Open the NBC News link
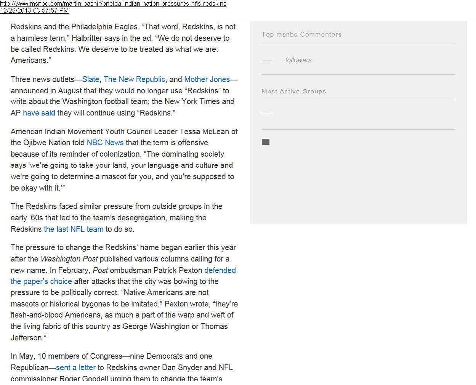Viewport: 476px width, 385px height. coord(105,143)
